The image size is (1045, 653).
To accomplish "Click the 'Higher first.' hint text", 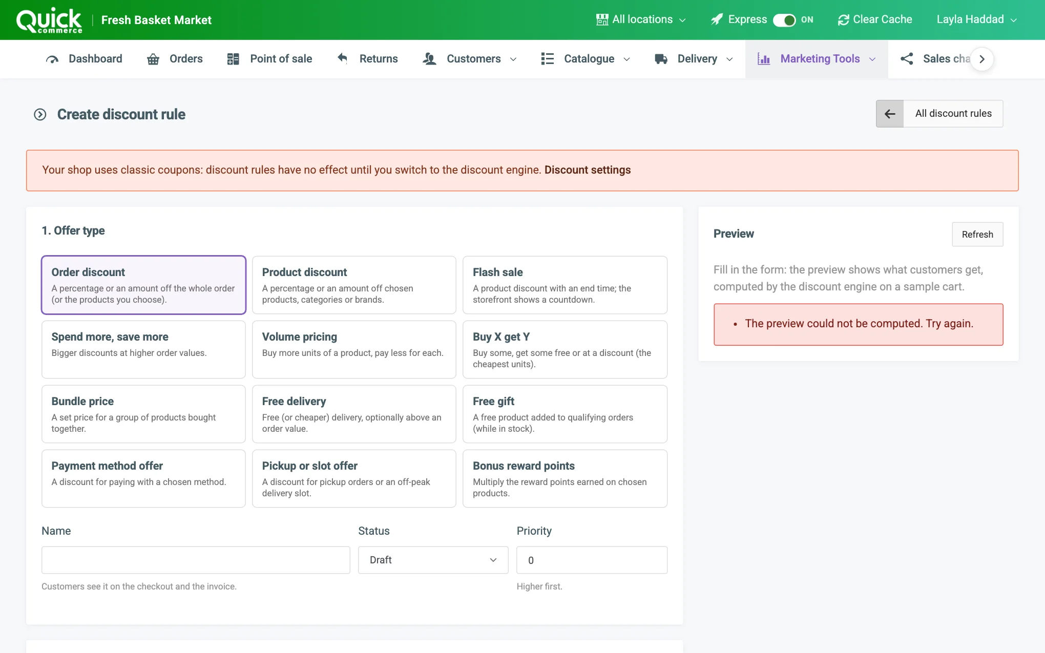I will coord(539,586).
